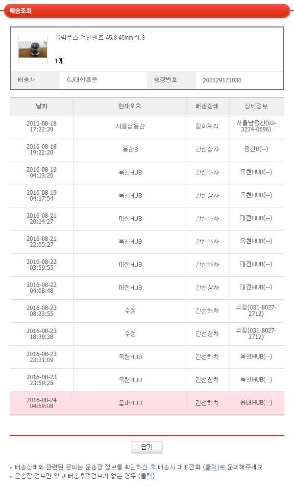This screenshot has height=490, width=294.
Task: Select the 2016-08-21 20:14:27 대전HUB row
Action: [147, 218]
